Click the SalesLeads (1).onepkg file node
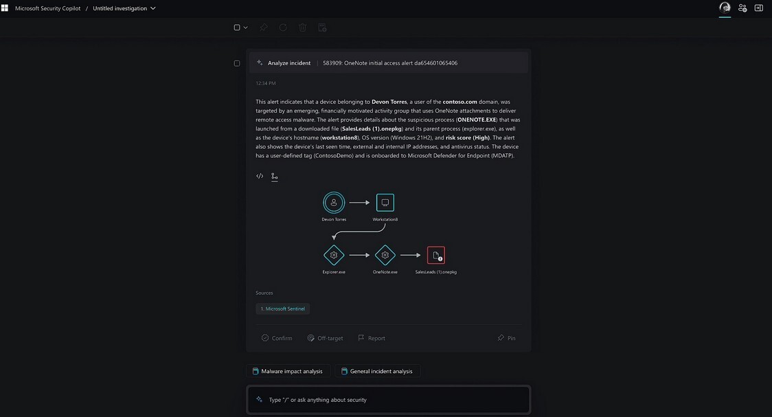The image size is (772, 417). (435, 255)
